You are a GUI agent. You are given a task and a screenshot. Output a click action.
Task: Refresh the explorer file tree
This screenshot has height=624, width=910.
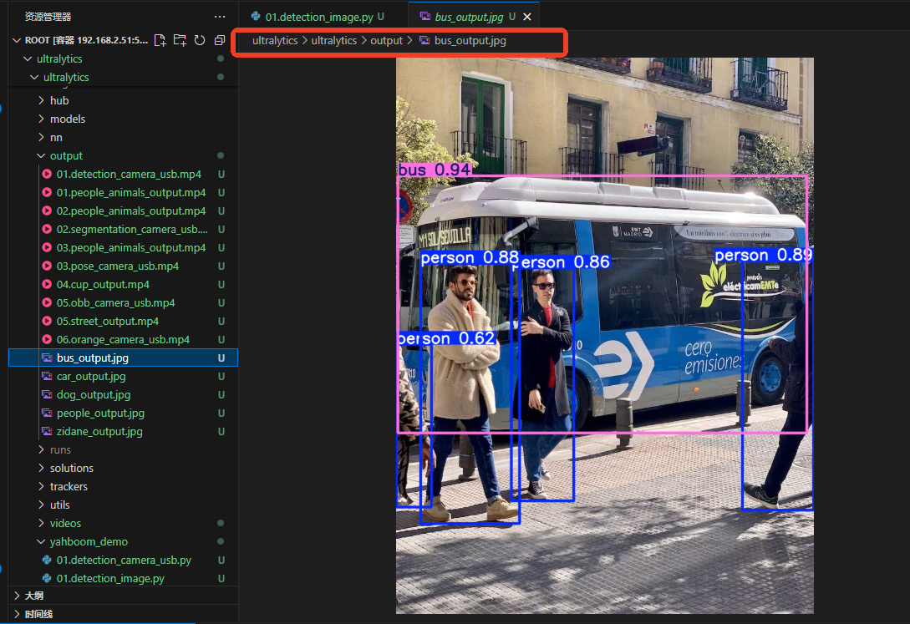pyautogui.click(x=200, y=40)
